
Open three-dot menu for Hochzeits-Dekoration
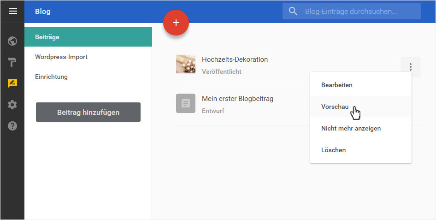410,67
